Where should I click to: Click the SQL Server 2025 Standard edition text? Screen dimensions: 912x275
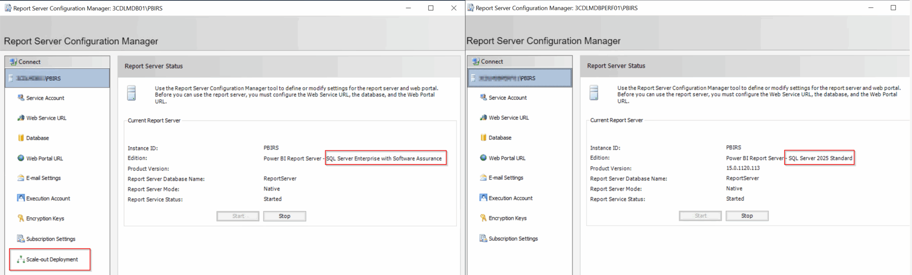click(820, 158)
